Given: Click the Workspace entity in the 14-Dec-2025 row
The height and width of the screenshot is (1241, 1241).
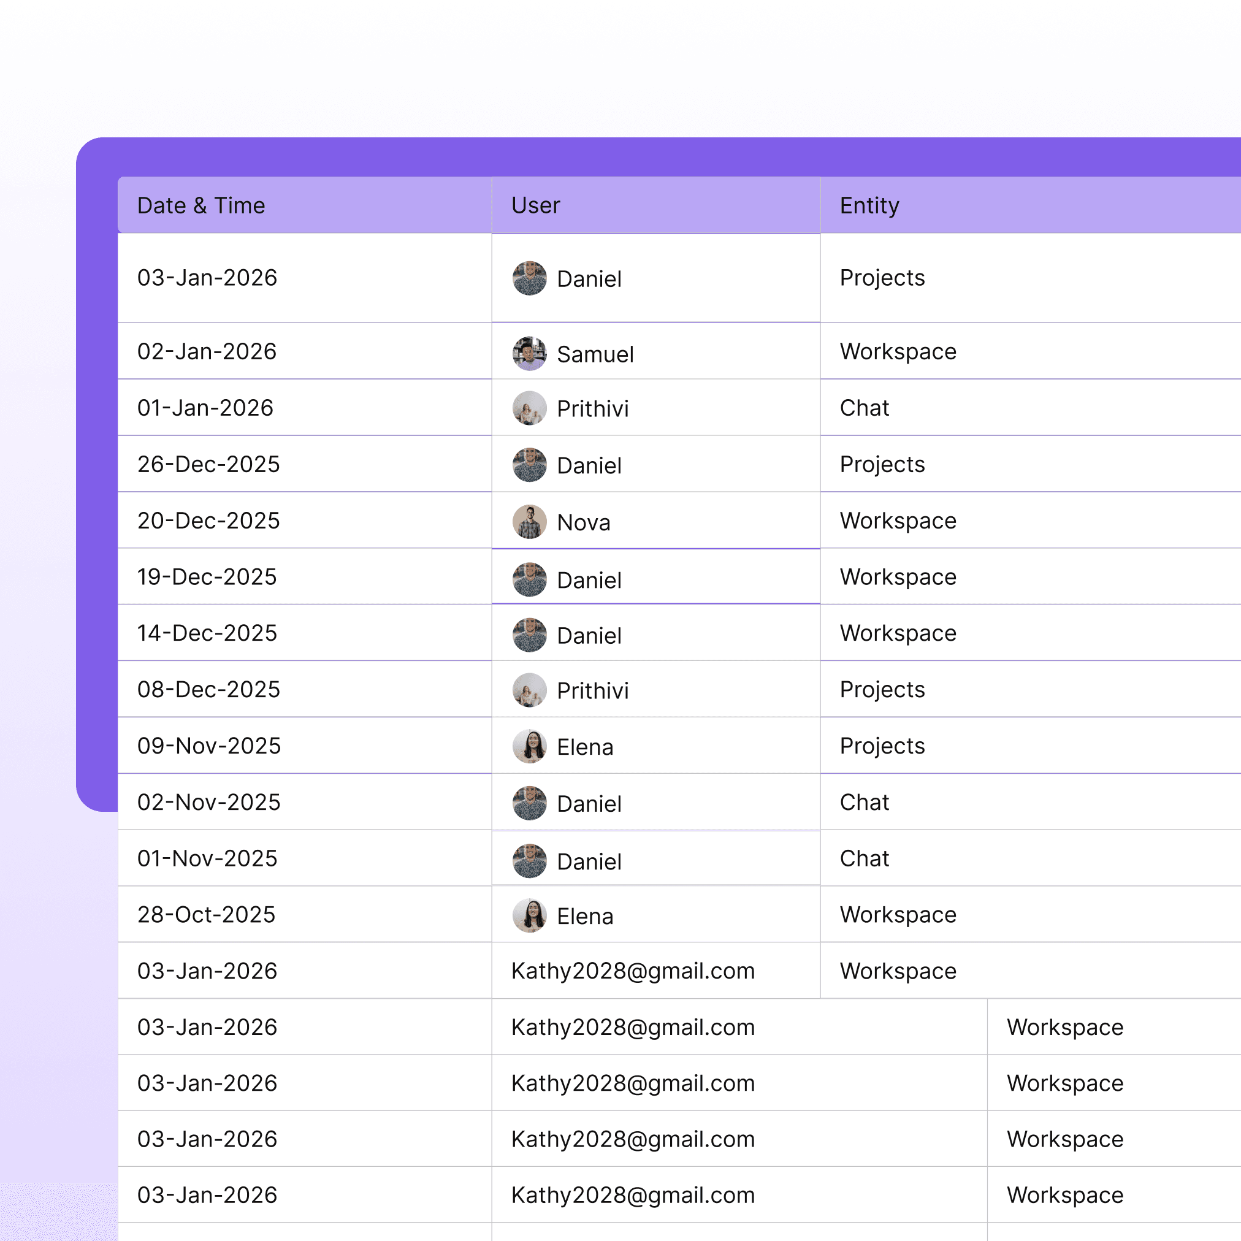Looking at the screenshot, I should [x=898, y=633].
